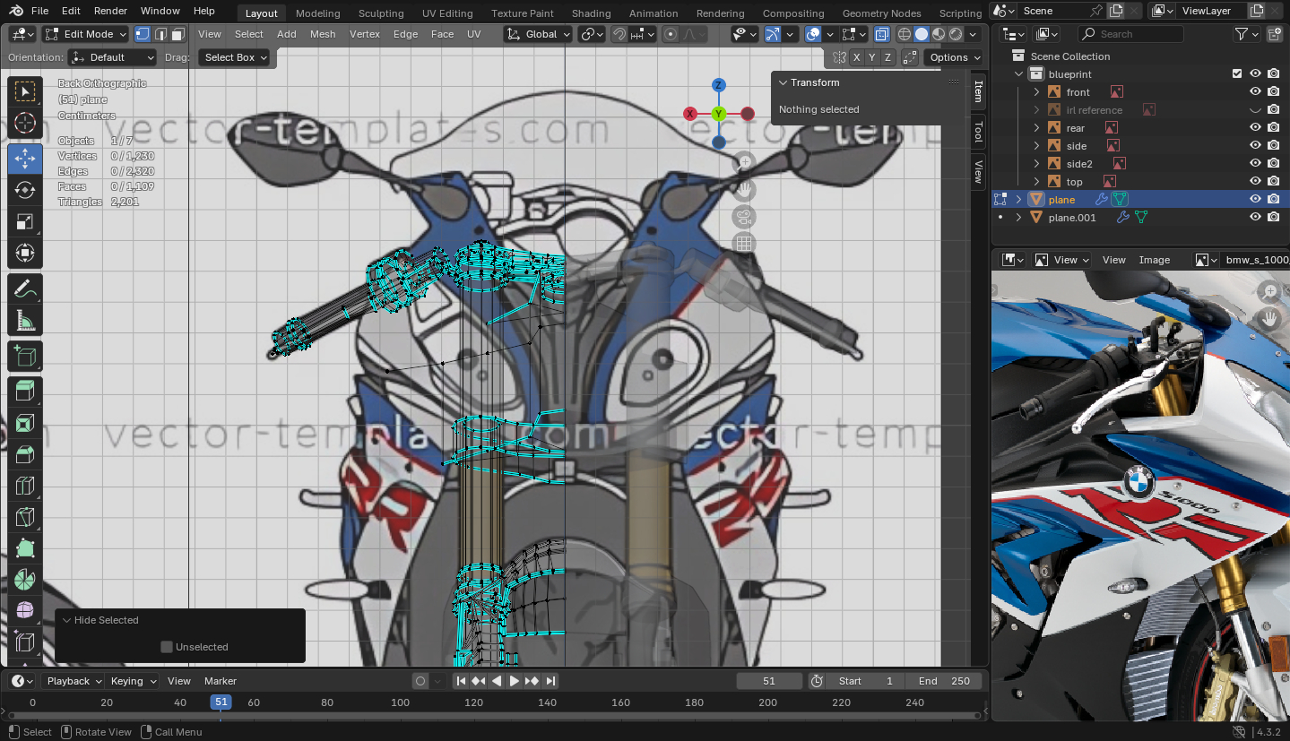
Task: Select the Measure tool
Action: coord(25,320)
